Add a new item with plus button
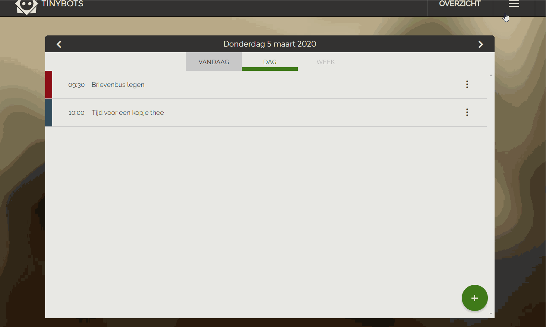This screenshot has width=546, height=327. (x=474, y=298)
